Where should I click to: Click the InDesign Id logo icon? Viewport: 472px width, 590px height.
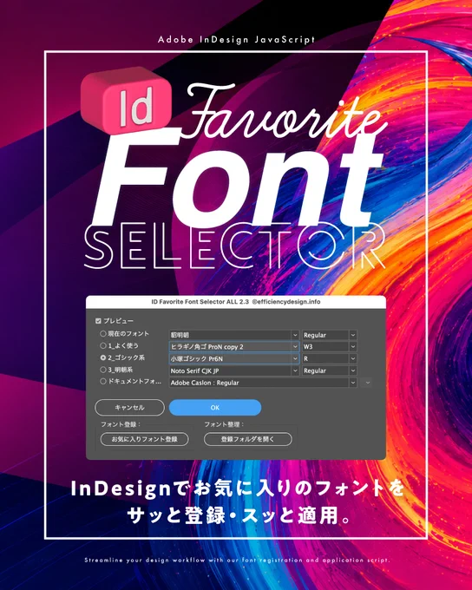(x=128, y=102)
